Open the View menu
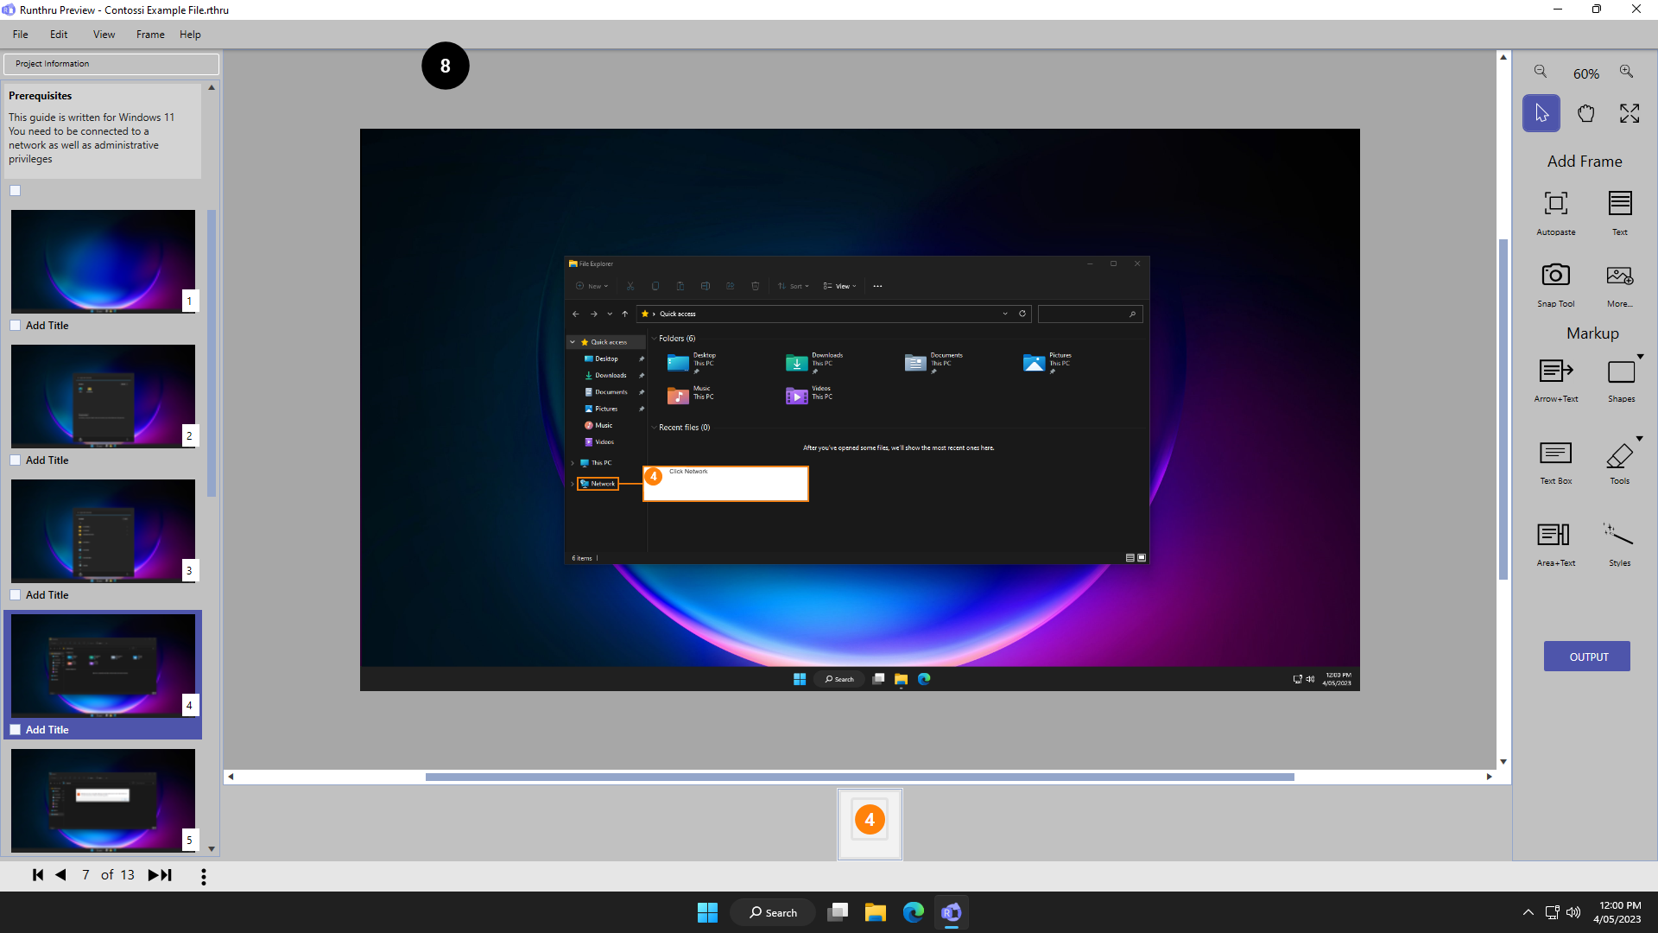The width and height of the screenshot is (1658, 933). point(104,35)
